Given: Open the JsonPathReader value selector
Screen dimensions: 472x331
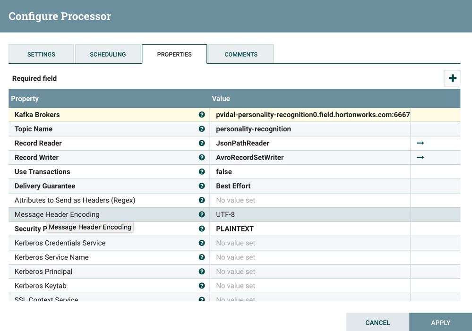Looking at the screenshot, I should 310,143.
